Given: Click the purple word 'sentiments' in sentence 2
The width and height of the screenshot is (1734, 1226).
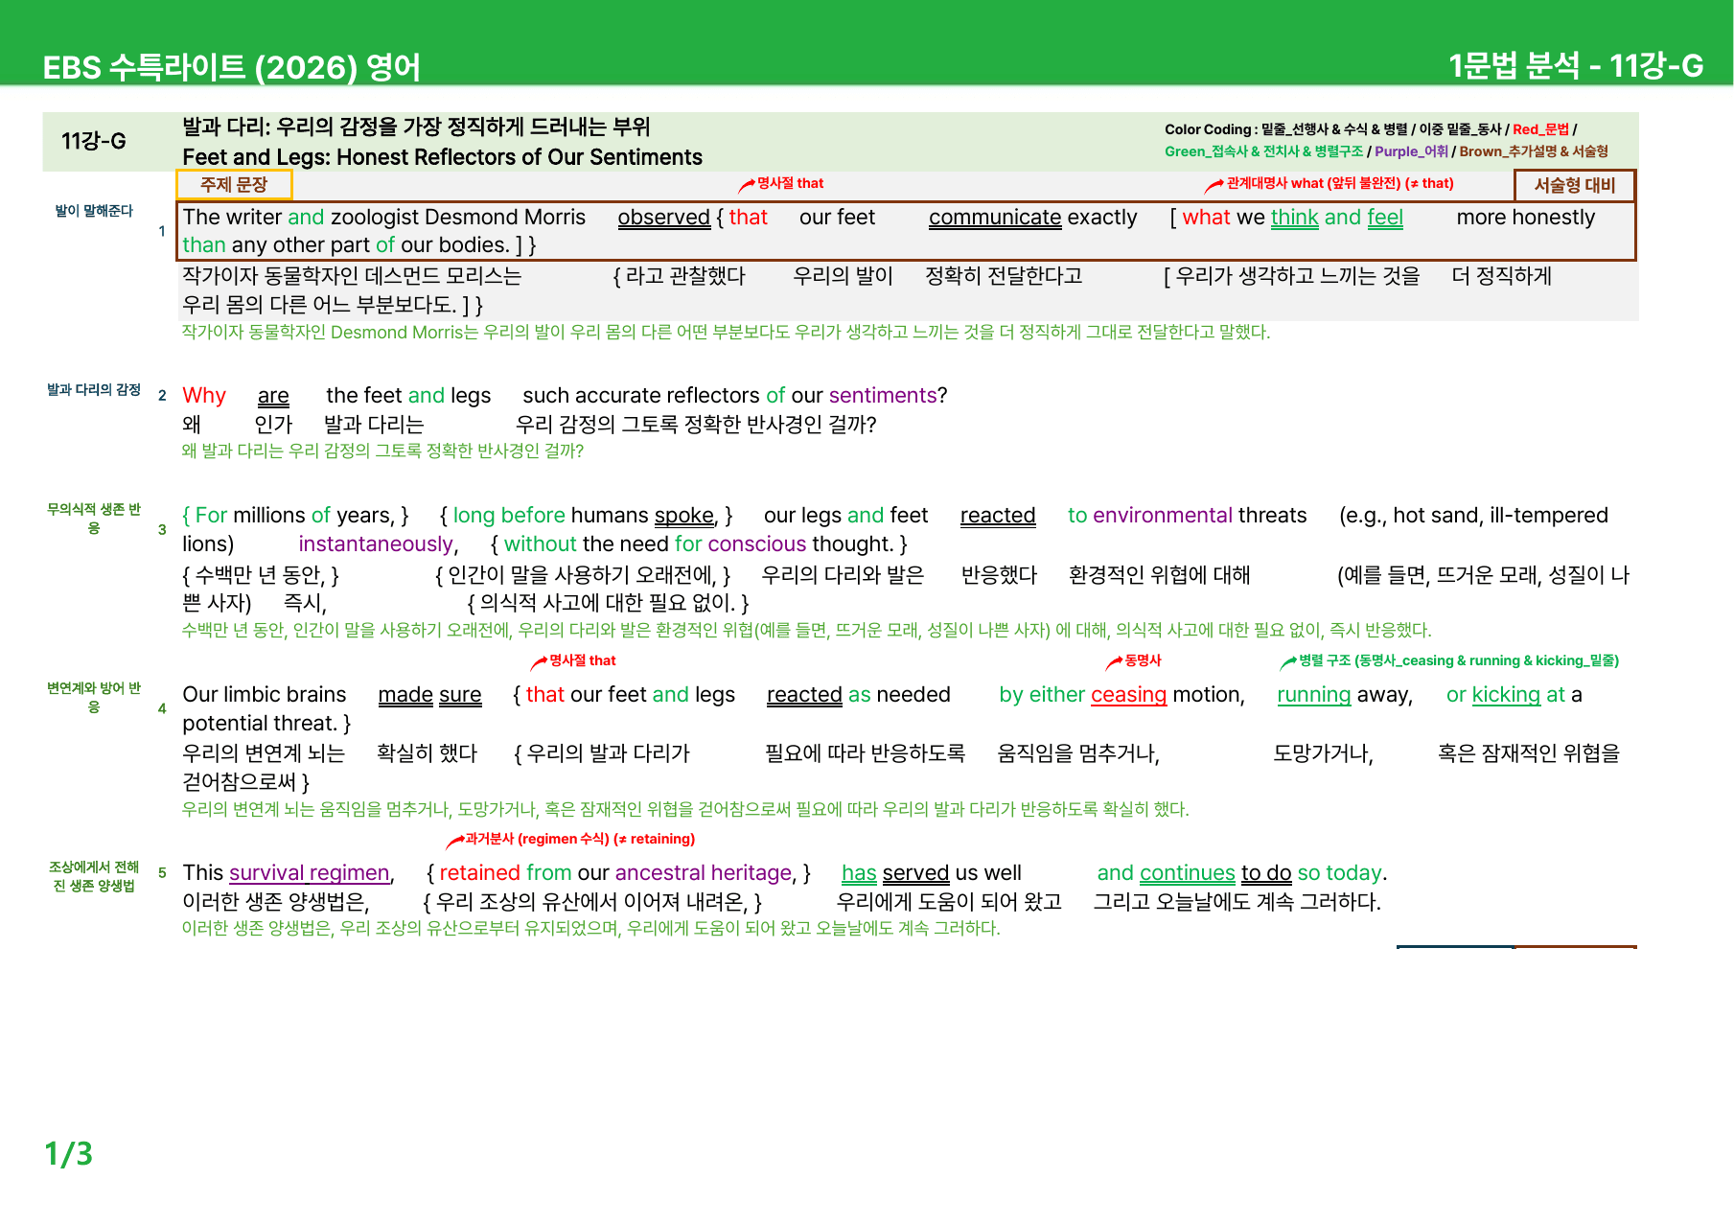Looking at the screenshot, I should tap(882, 396).
